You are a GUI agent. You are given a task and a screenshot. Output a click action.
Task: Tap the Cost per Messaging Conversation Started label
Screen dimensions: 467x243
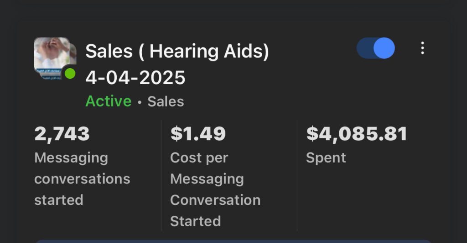pos(215,189)
